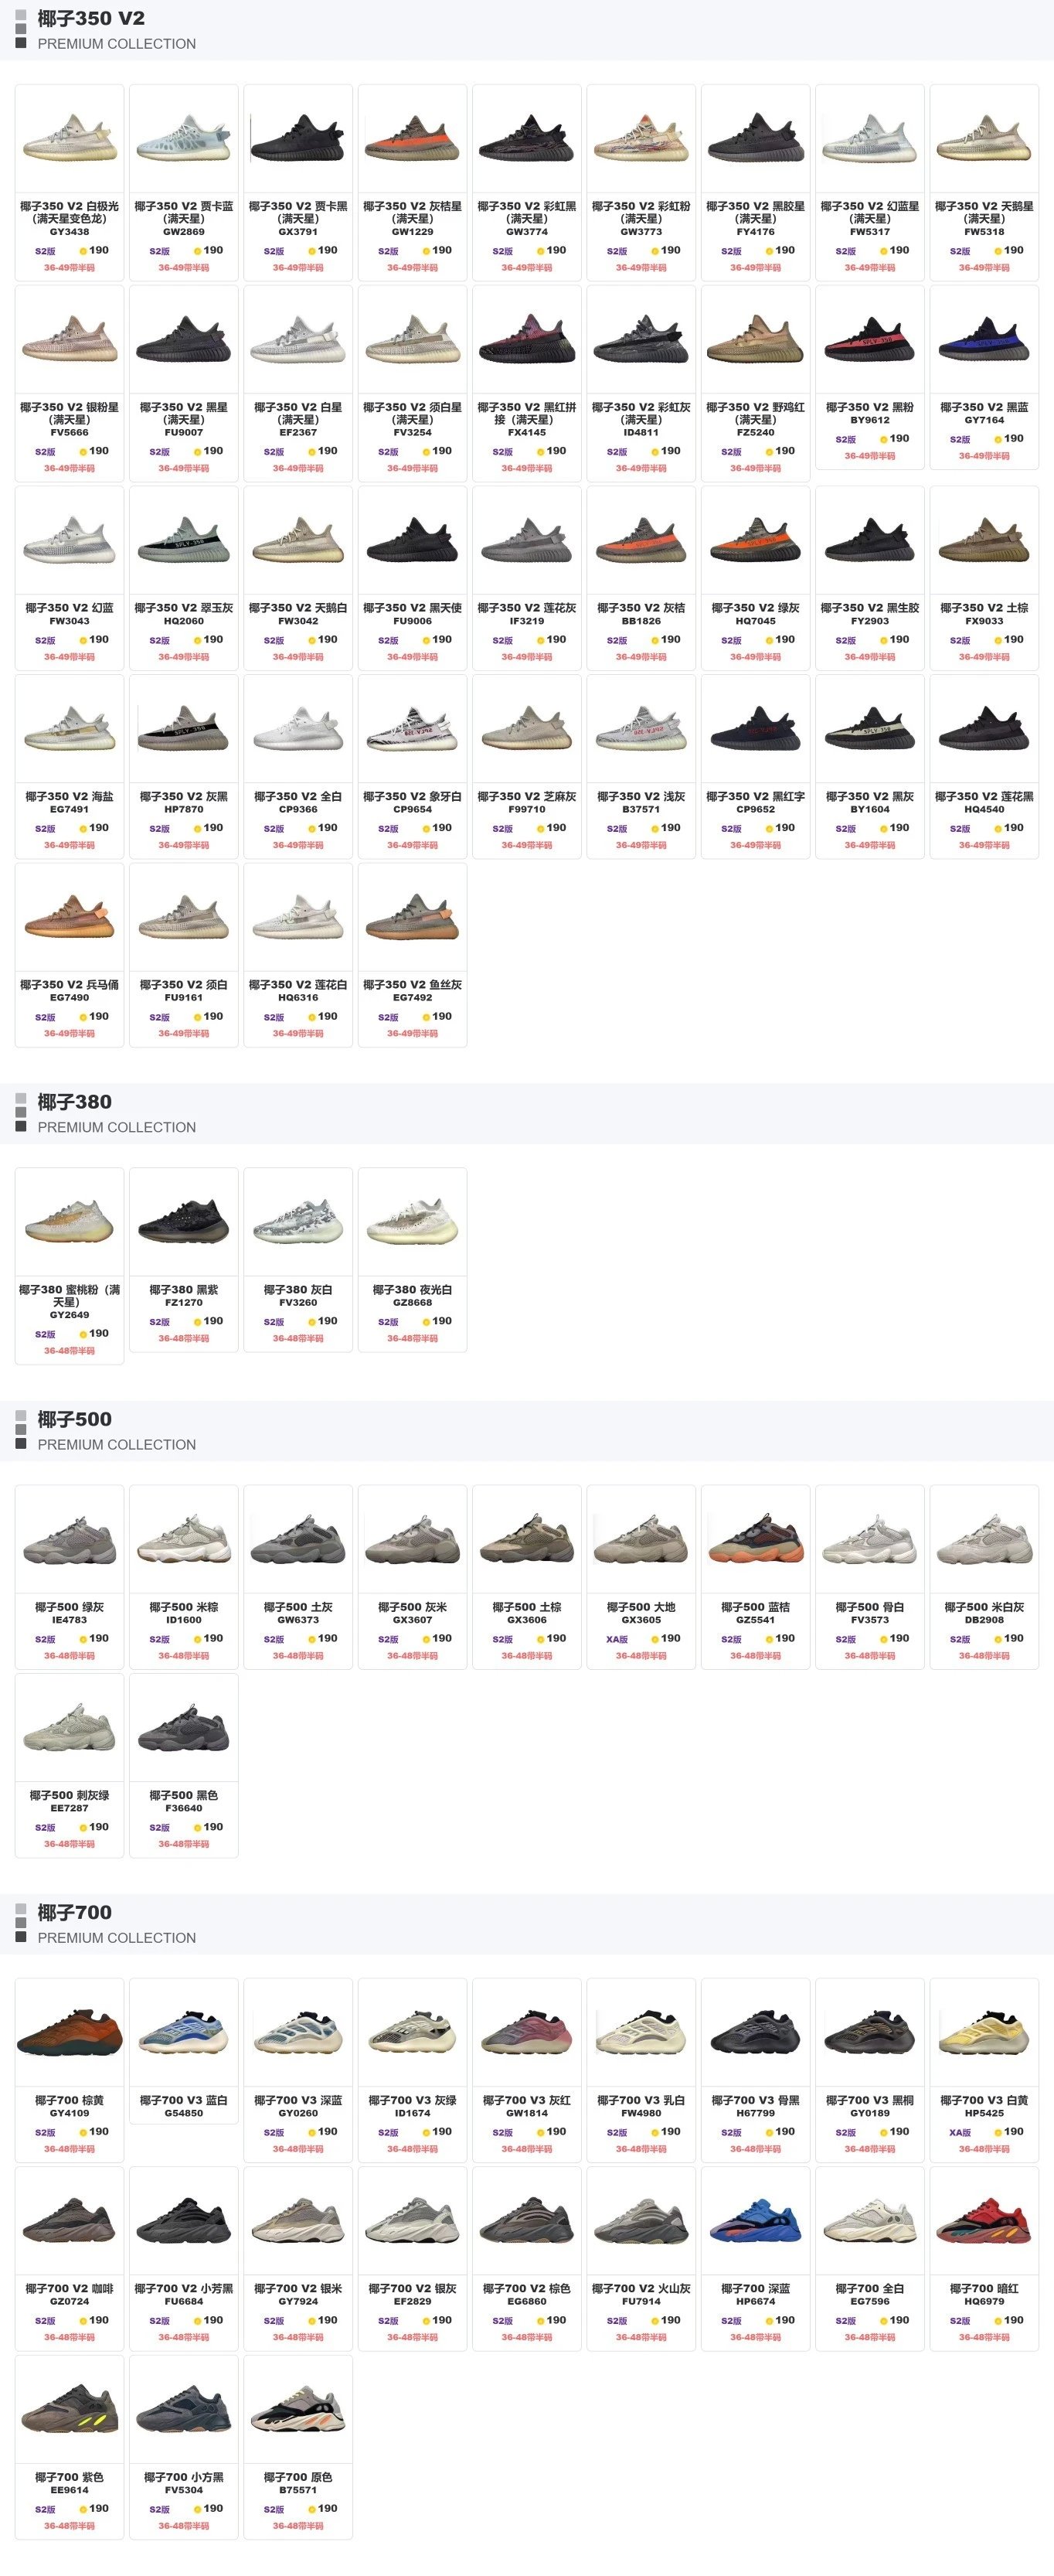This screenshot has height=2576, width=1054.
Task: Click the S2版 badge under 椰子350 V2 全白
Action: click(x=274, y=829)
